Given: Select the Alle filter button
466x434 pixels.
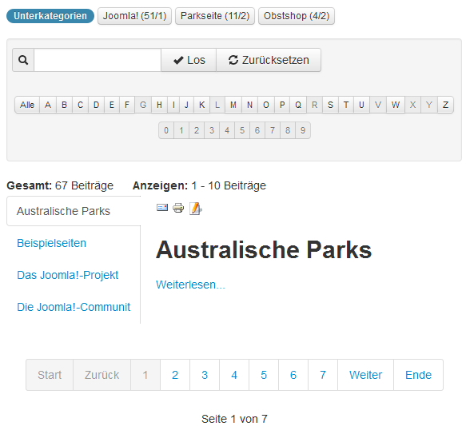Looking at the screenshot, I should point(27,105).
